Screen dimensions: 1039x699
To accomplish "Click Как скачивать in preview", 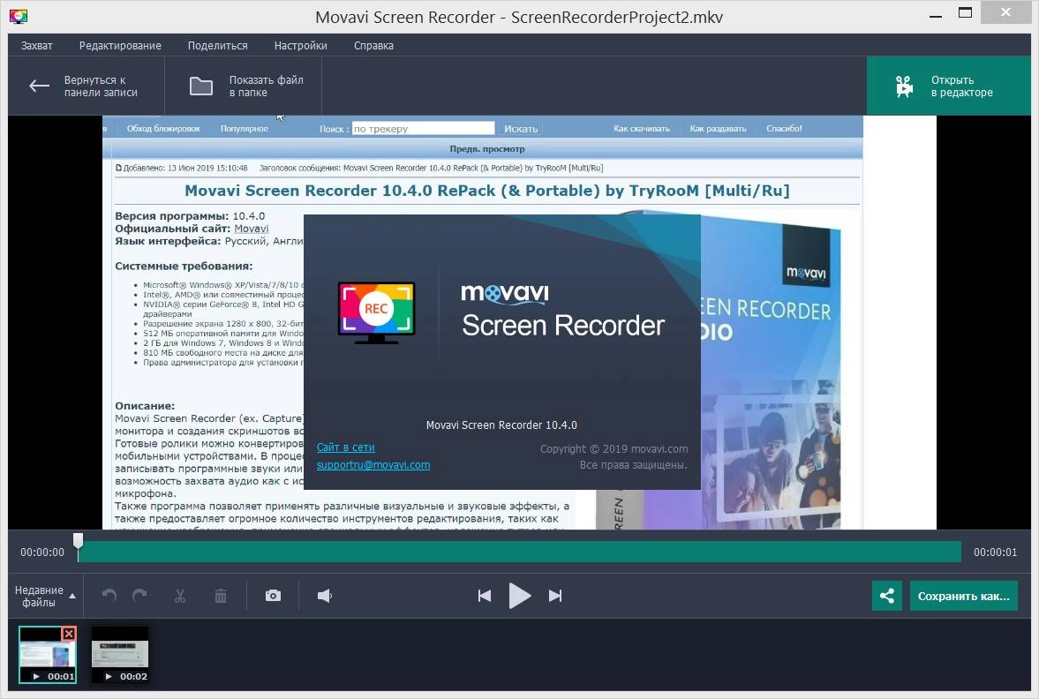I will click(x=642, y=129).
